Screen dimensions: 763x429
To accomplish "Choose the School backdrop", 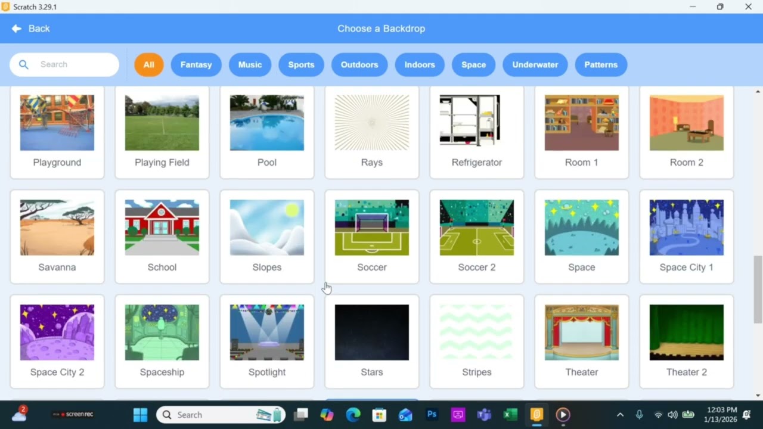I will pos(162,237).
